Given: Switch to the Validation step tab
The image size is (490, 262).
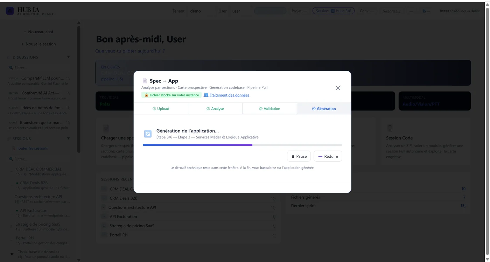Looking at the screenshot, I should pyautogui.click(x=269, y=108).
